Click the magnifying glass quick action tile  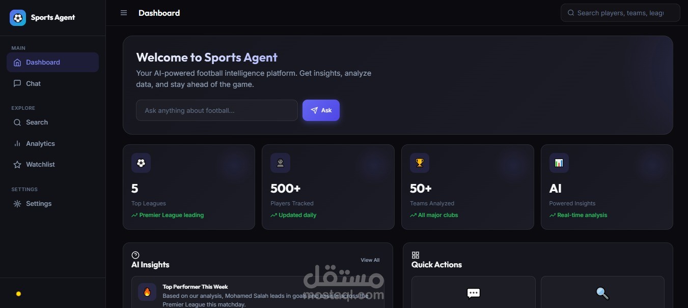[x=602, y=292]
